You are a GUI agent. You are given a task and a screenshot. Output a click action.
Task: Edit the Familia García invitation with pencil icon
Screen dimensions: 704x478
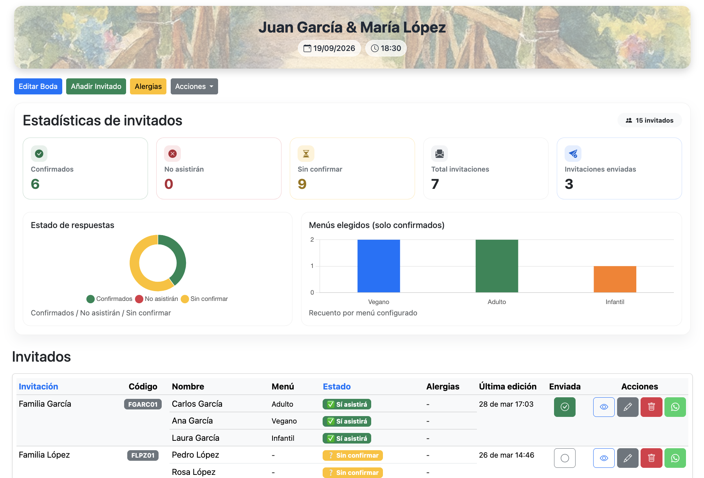pos(628,407)
